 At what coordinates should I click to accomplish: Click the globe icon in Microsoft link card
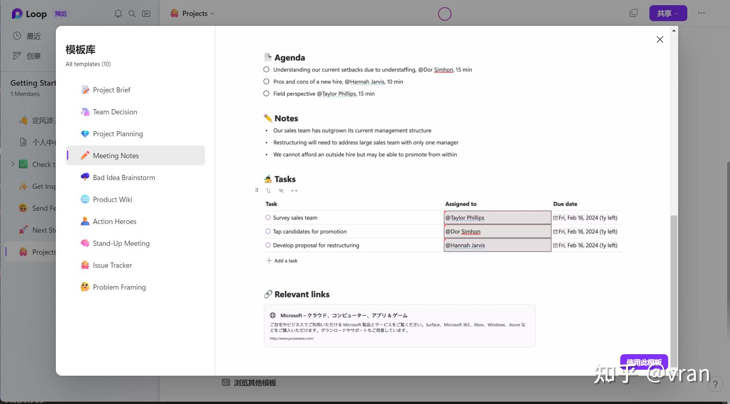pyautogui.click(x=273, y=315)
